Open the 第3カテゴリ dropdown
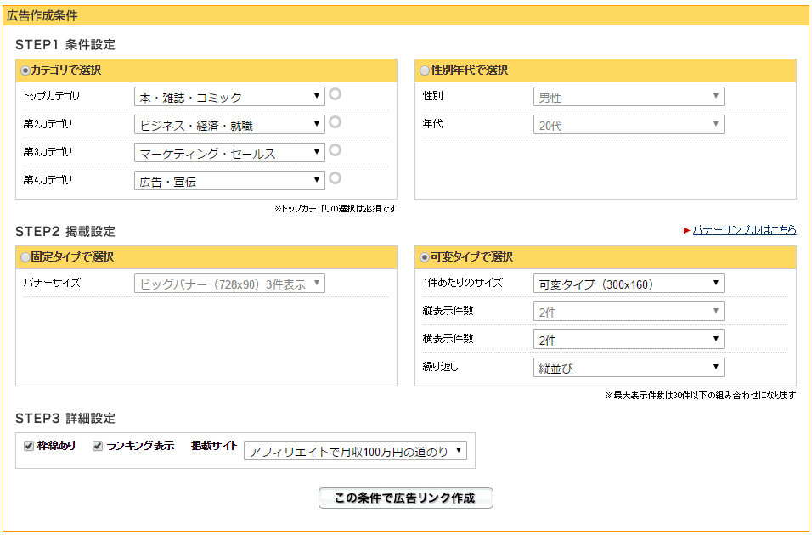Screen dimensions: 812x535 (229, 153)
